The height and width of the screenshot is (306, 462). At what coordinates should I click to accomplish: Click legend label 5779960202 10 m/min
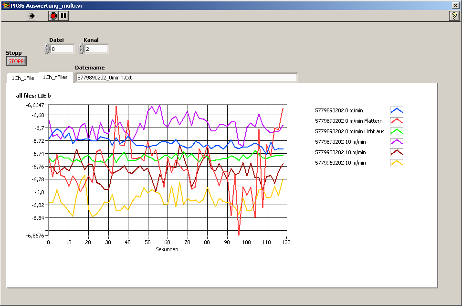point(340,163)
